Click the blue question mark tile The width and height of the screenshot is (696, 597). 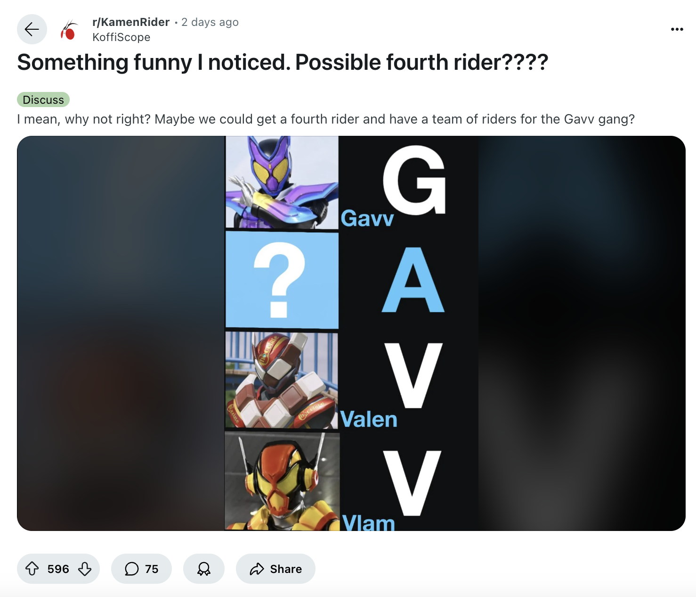click(x=282, y=280)
